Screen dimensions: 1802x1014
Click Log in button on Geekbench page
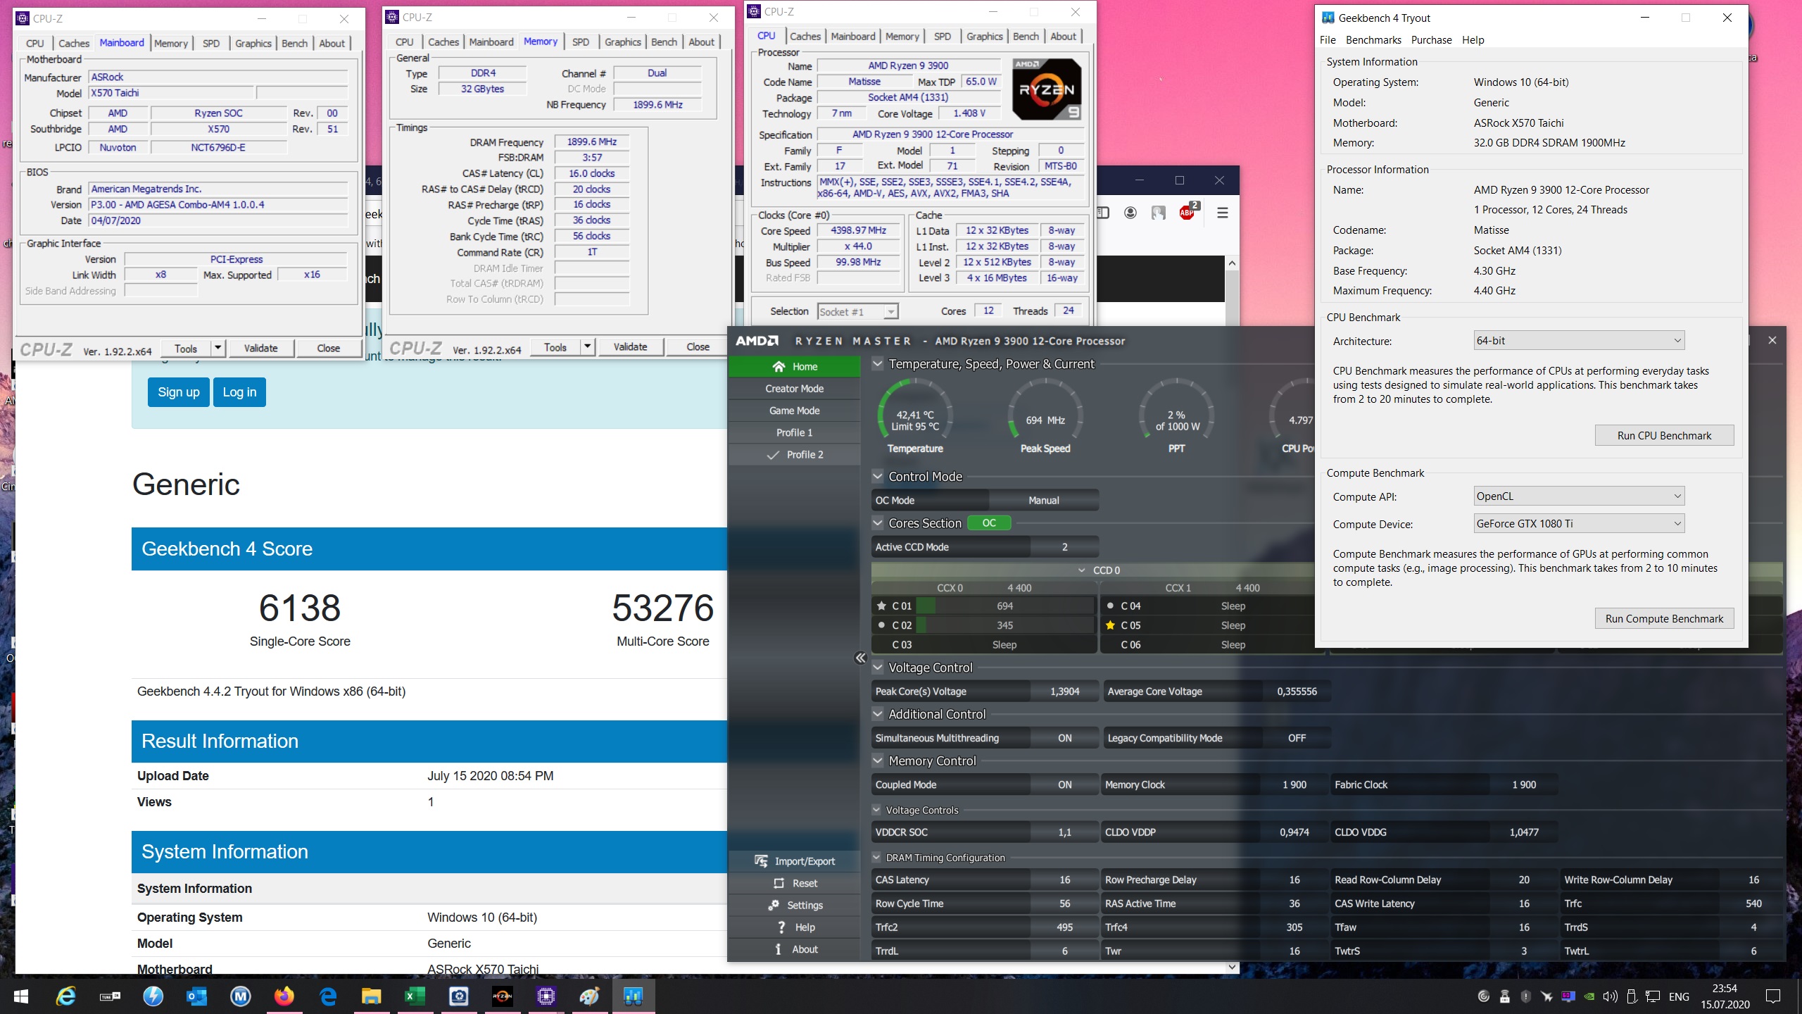pos(239,392)
